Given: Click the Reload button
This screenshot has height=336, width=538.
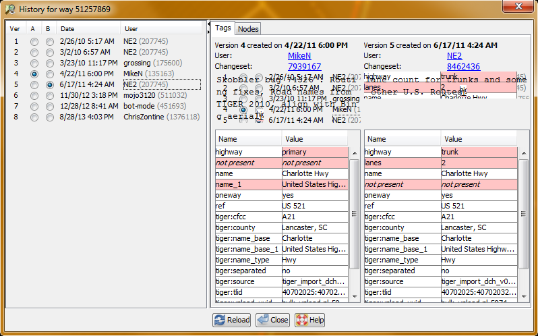Looking at the screenshot, I should pyautogui.click(x=232, y=320).
